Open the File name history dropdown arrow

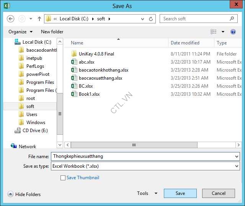point(237,156)
